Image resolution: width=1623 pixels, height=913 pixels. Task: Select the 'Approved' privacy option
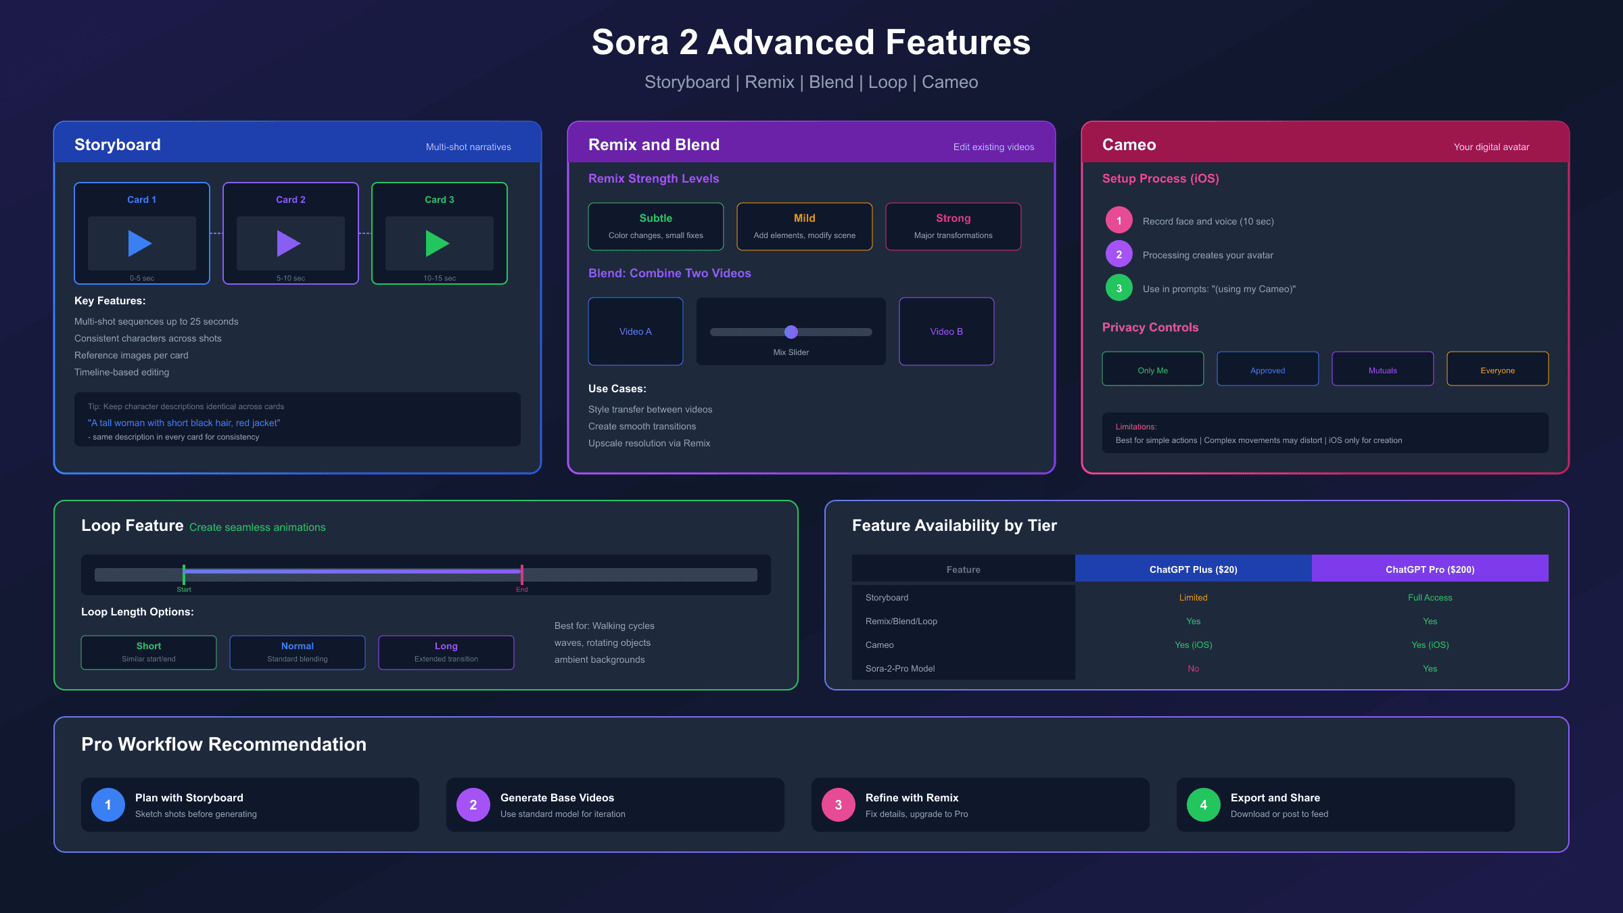coord(1267,369)
